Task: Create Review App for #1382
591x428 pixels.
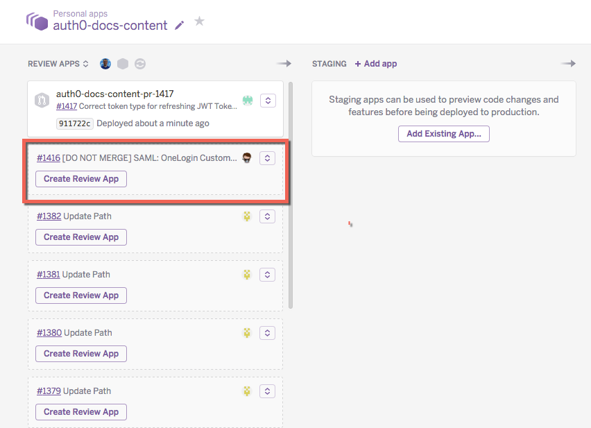Action: (81, 237)
